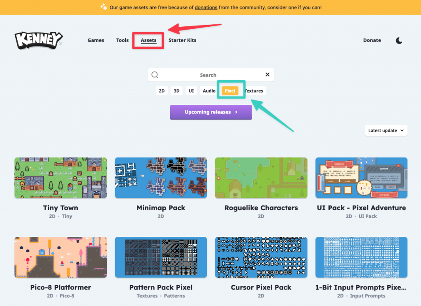Toggle dark mode moon icon
The image size is (421, 306).
click(x=399, y=41)
